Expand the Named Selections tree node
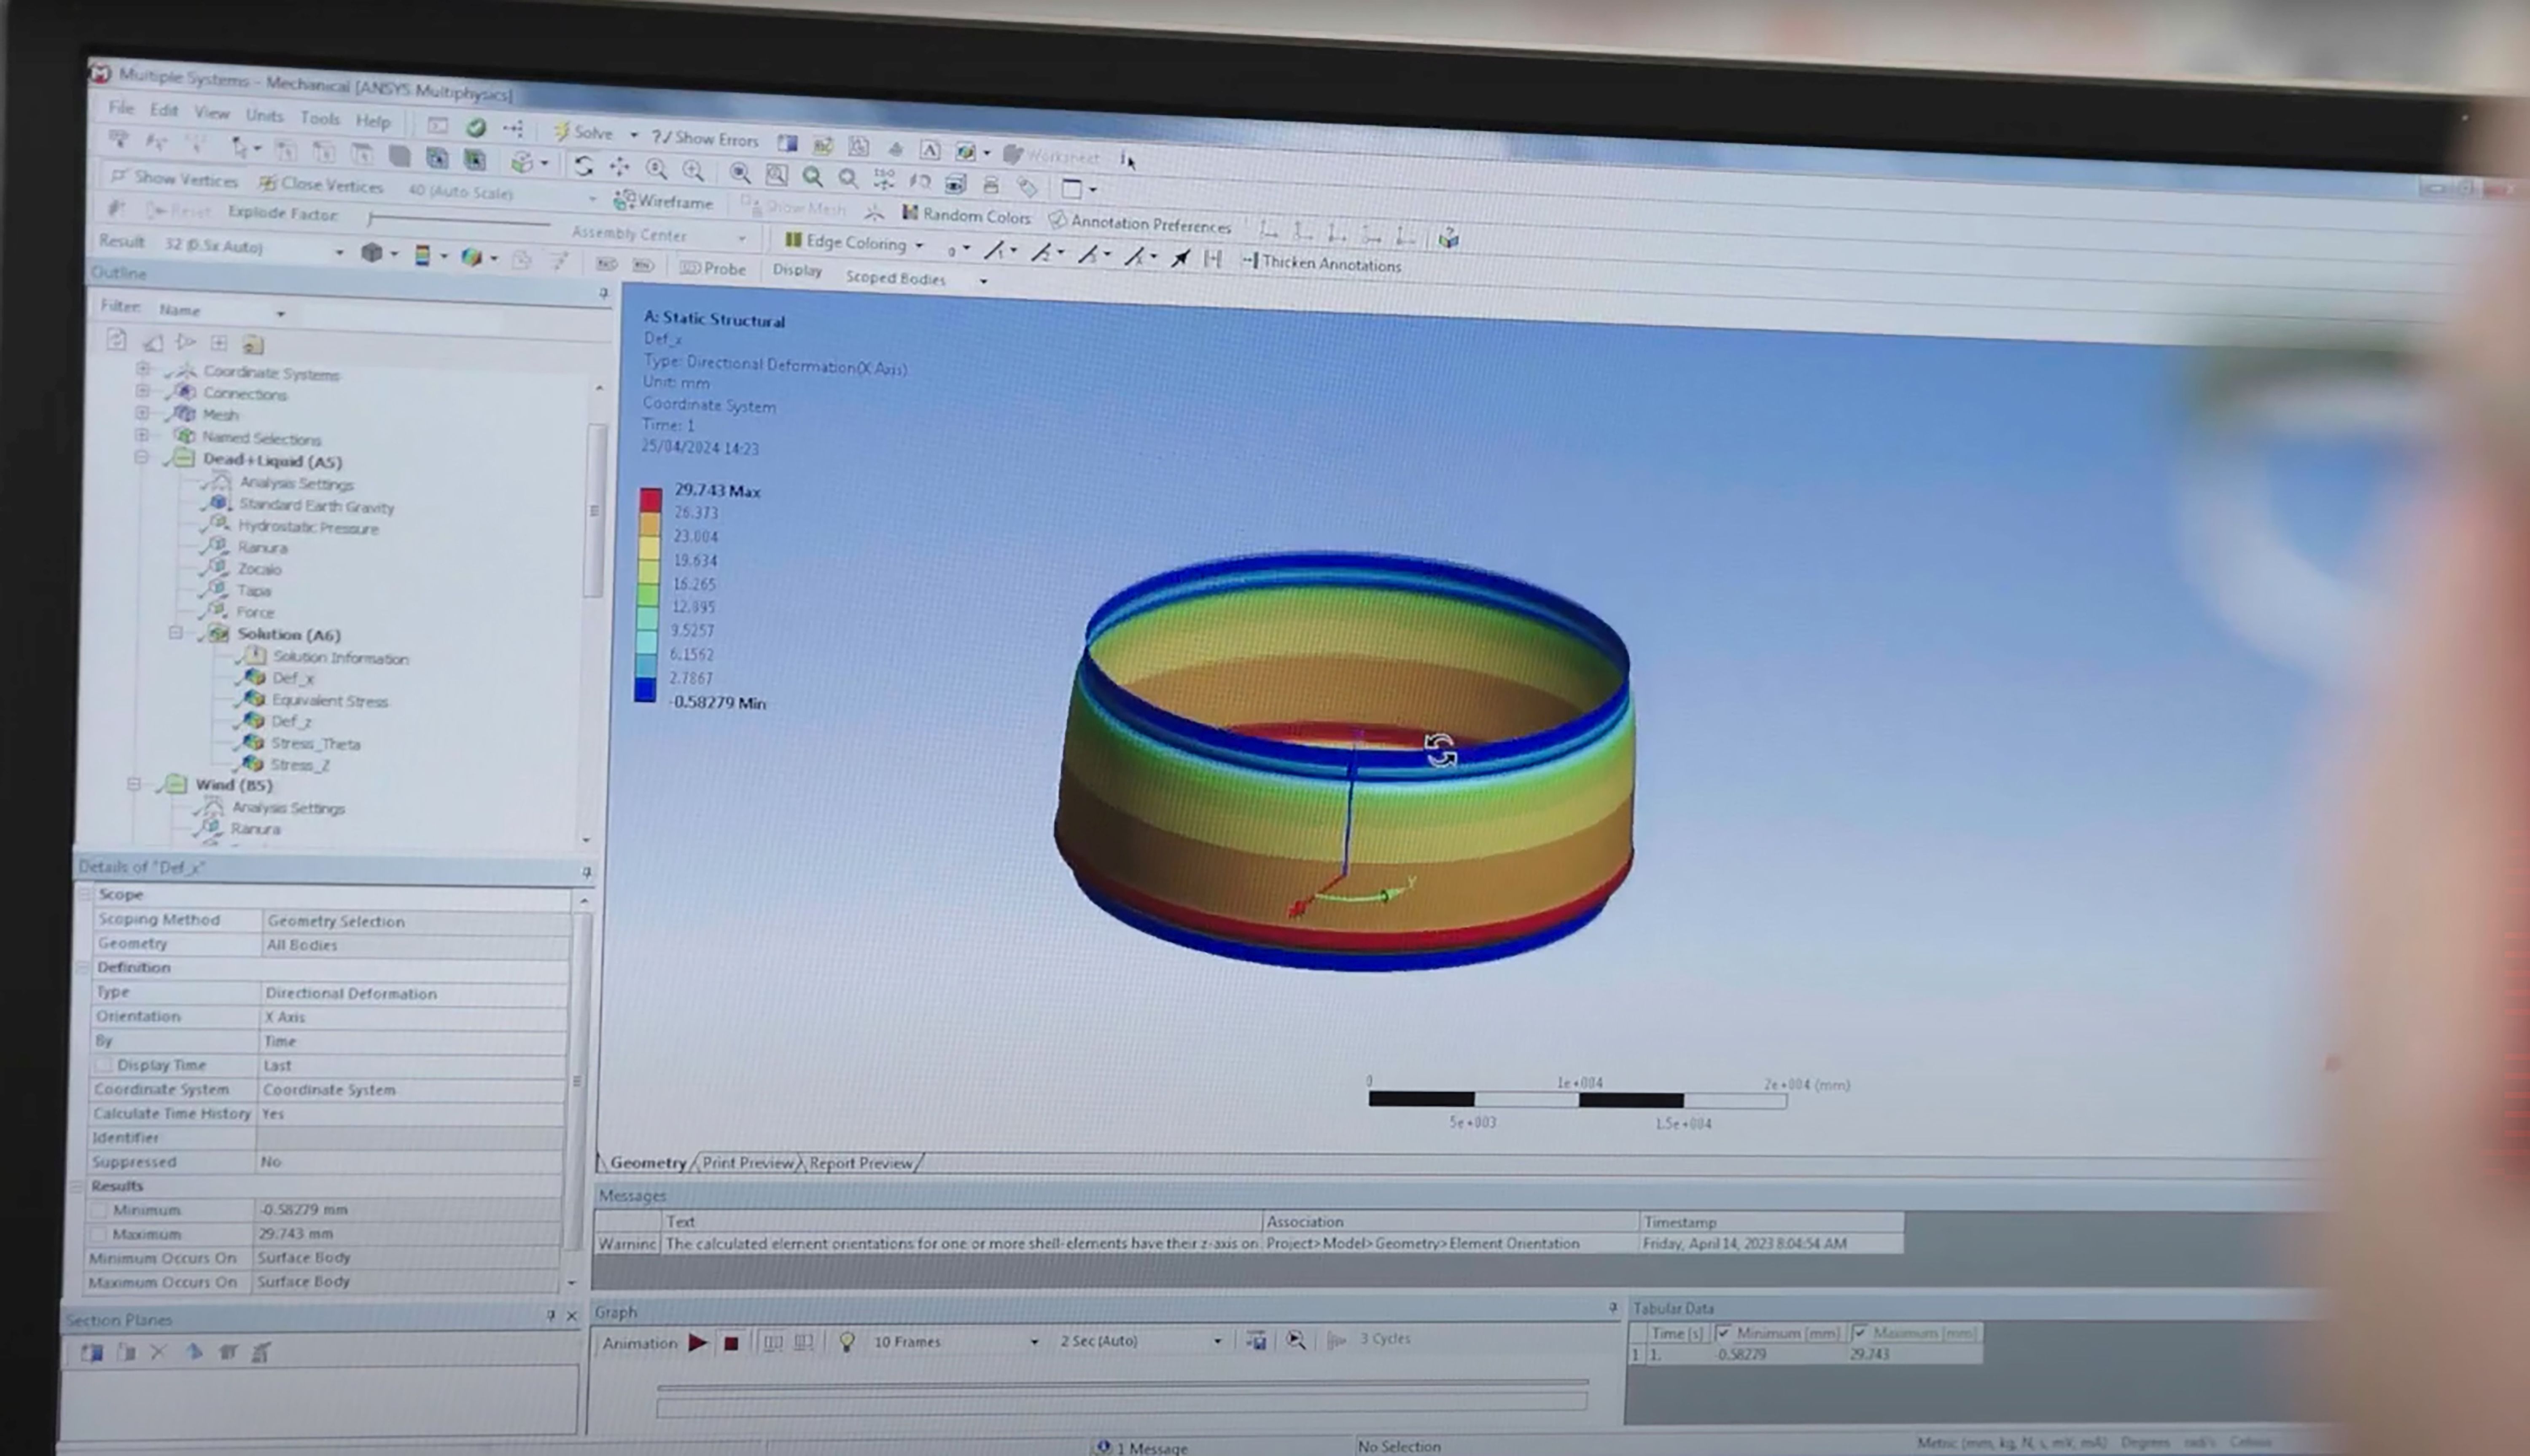 click(142, 436)
